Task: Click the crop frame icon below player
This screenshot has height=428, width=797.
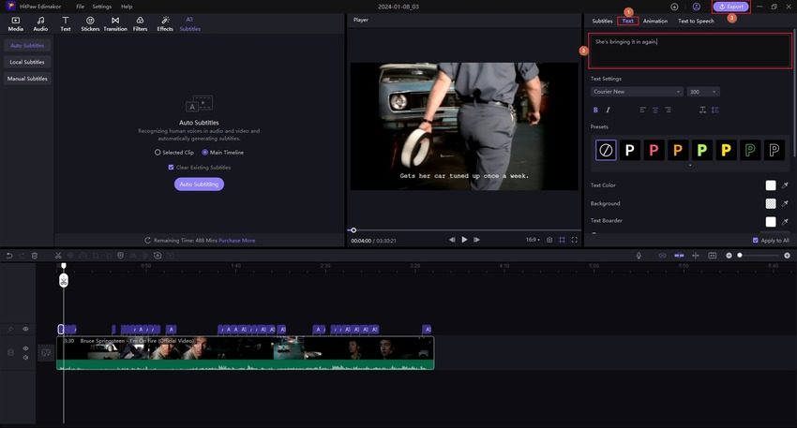Action: pyautogui.click(x=563, y=240)
